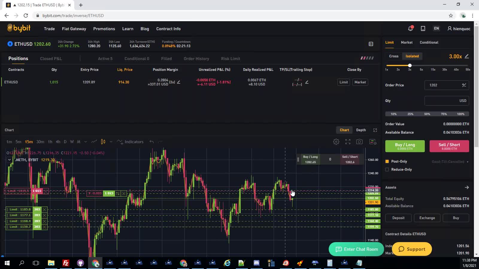The image size is (479, 269).
Task: Toggle the positions panel stripes layout icon
Action: 367,58
